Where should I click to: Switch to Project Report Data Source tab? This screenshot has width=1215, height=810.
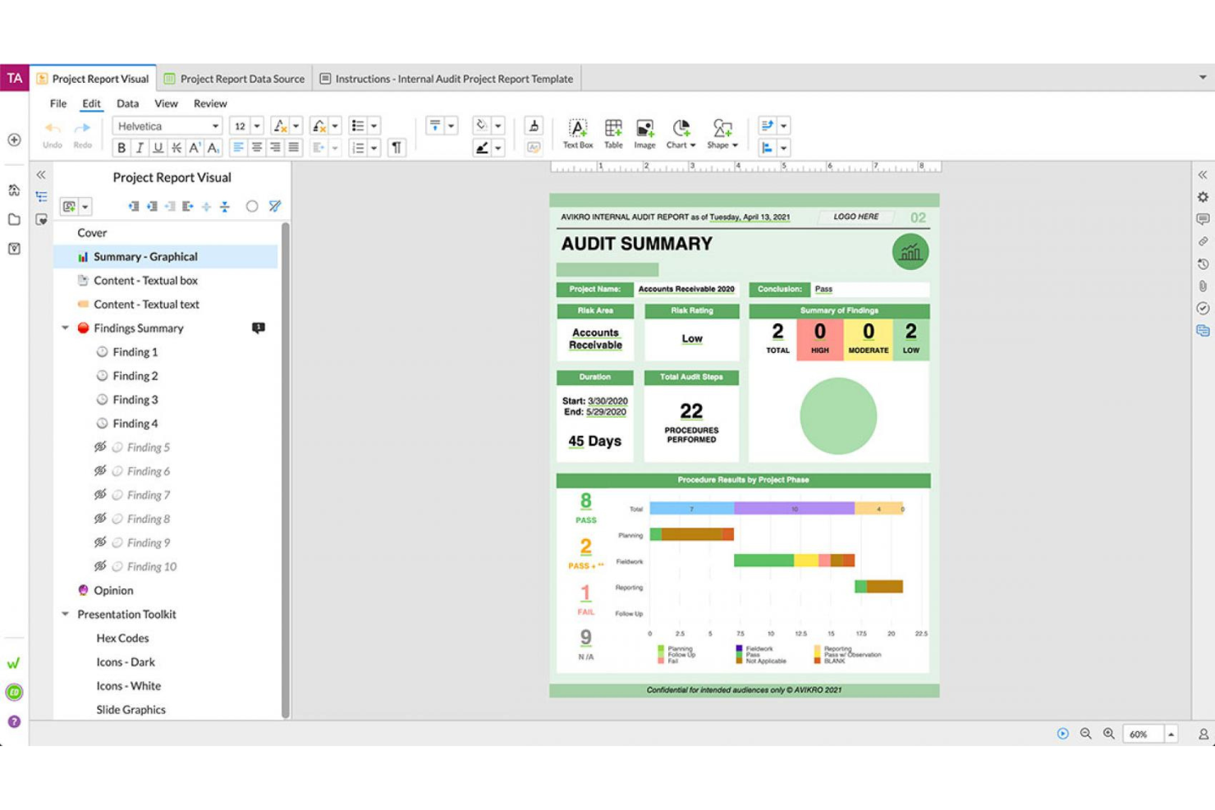pyautogui.click(x=242, y=78)
